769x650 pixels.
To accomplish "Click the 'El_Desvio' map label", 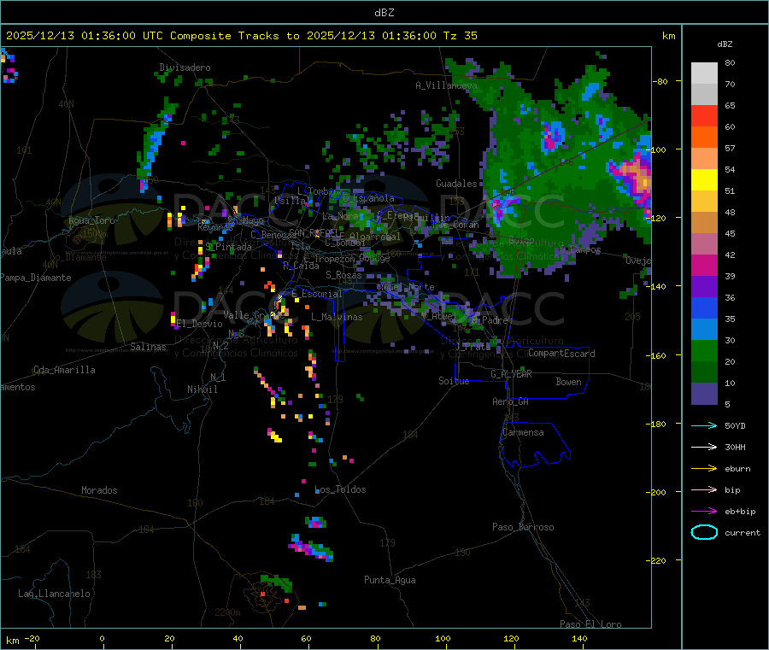I will 200,324.
